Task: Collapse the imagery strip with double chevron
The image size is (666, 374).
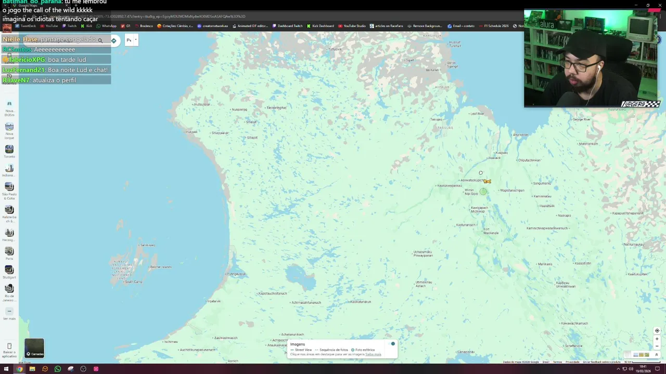Action: pos(656,355)
